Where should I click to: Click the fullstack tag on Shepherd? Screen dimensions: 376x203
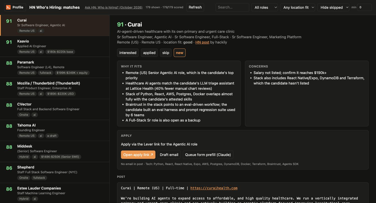click(39, 178)
